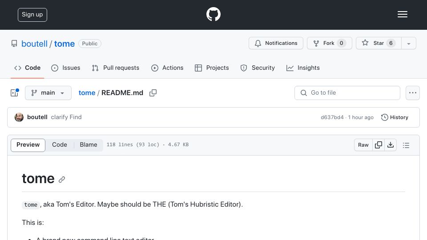Click the GitHub logo in header
The height and width of the screenshot is (240, 427).
pos(213,14)
